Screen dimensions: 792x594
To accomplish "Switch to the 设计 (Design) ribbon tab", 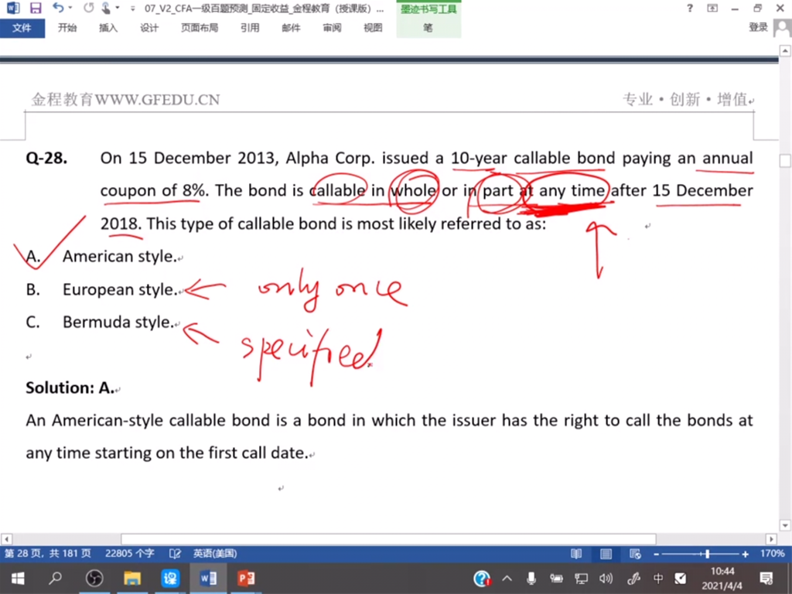I will click(149, 28).
